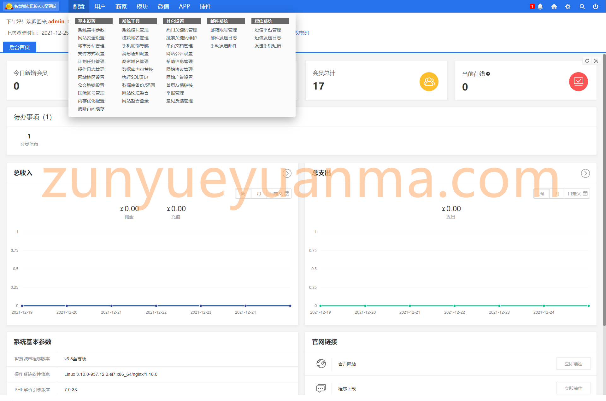The image size is (606, 401).
Task: Open 内存优化配置 menu entry
Action: pyautogui.click(x=91, y=101)
